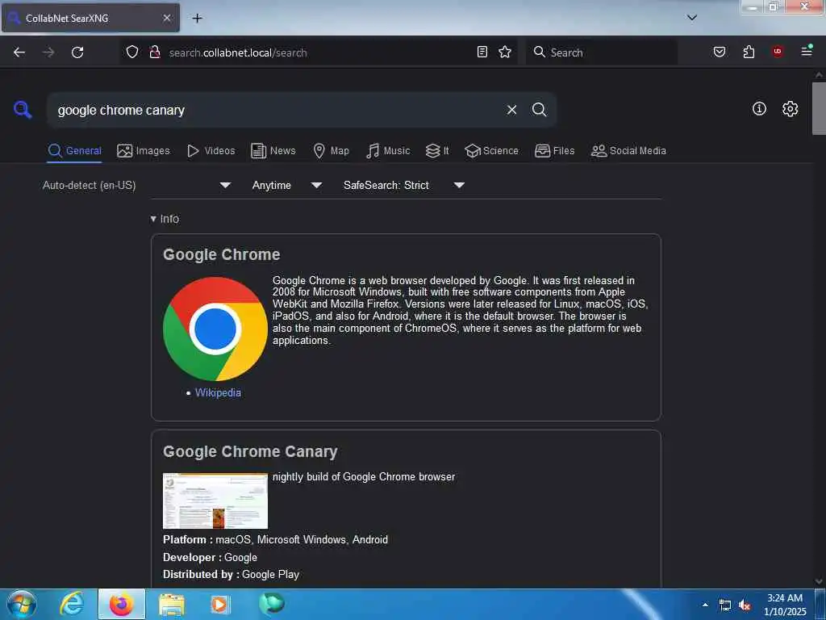Screen dimensions: 826x620
Task: Click the page vertical scrollbar thumb
Action: [819, 108]
